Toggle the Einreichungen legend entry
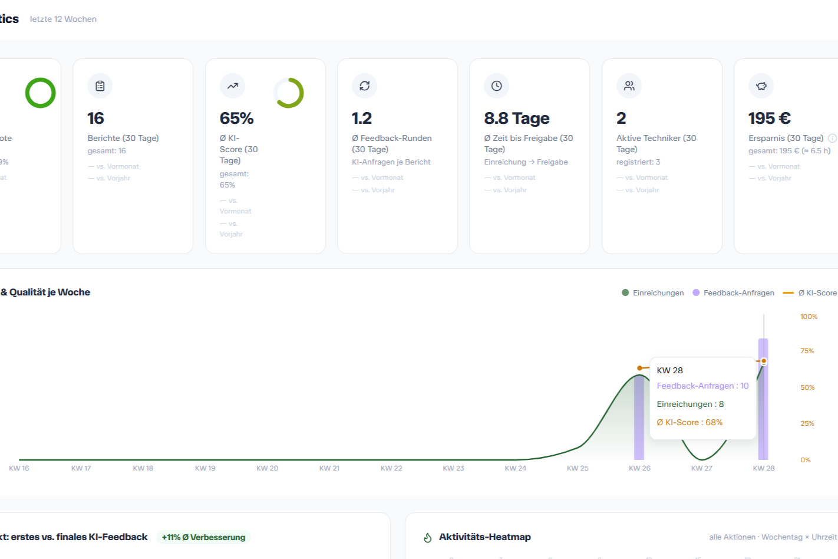This screenshot has width=838, height=559. [x=653, y=293]
